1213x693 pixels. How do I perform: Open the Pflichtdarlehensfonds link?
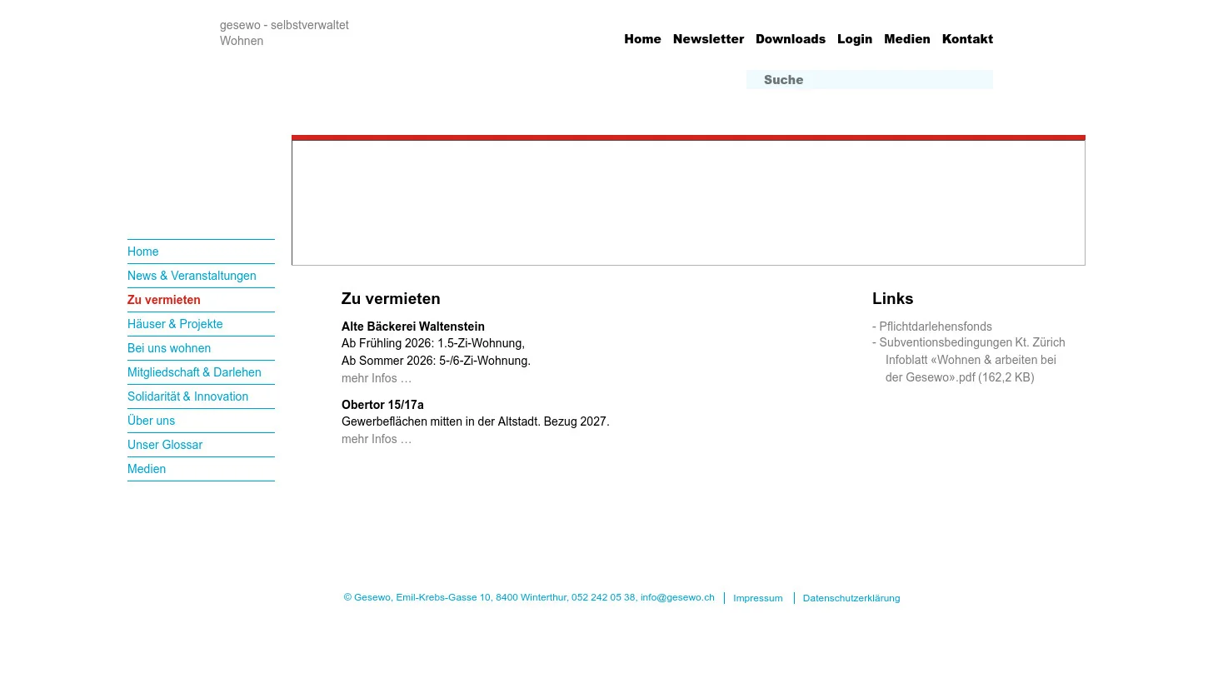pos(935,327)
